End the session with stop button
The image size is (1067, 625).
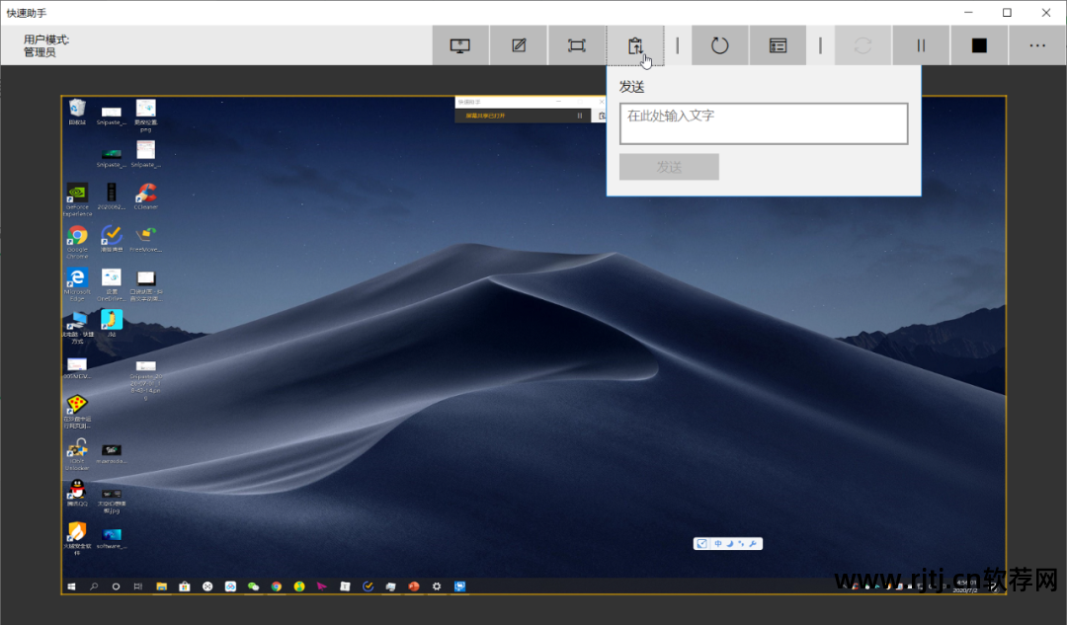pyautogui.click(x=979, y=45)
